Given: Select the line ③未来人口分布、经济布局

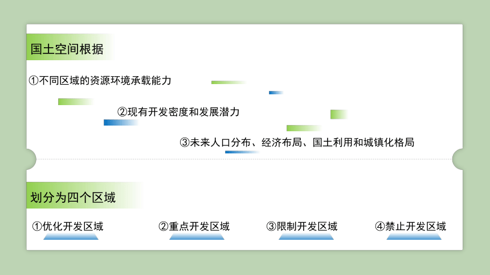Looking at the screenshot, I should pos(297,143).
